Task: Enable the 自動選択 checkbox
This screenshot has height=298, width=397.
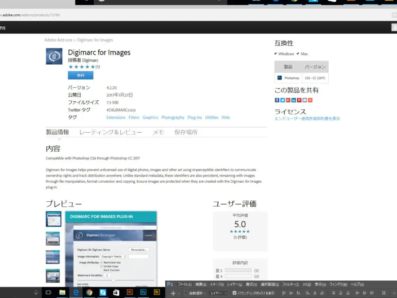Action: click(186, 293)
